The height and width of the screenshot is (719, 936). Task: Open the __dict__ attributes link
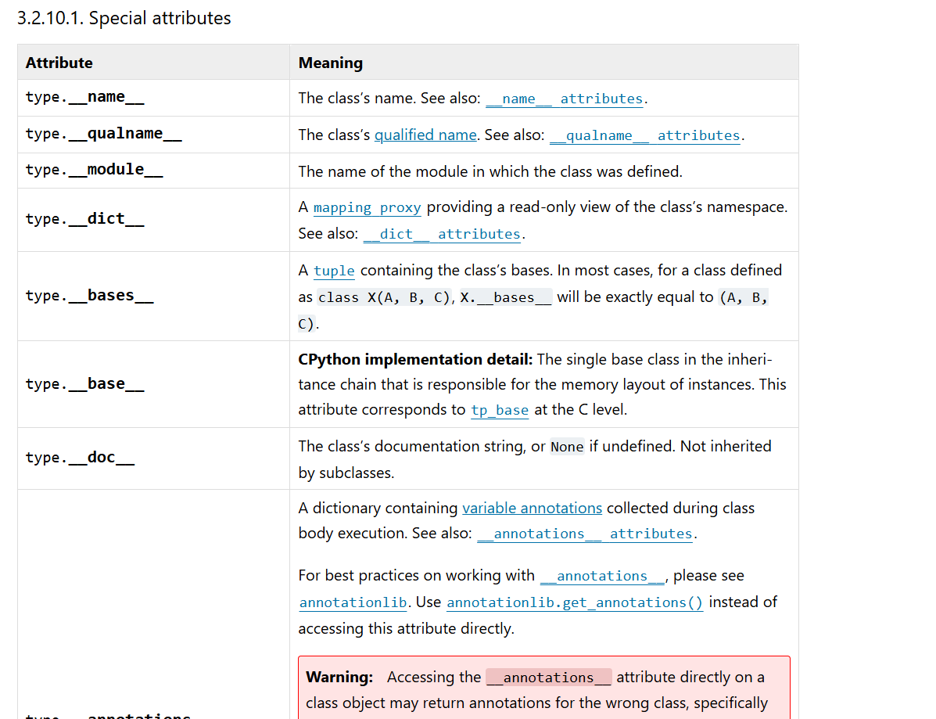point(442,234)
